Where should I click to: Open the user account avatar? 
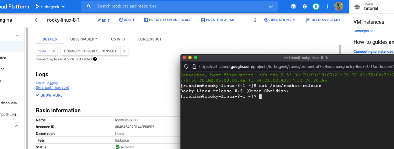[338, 7]
